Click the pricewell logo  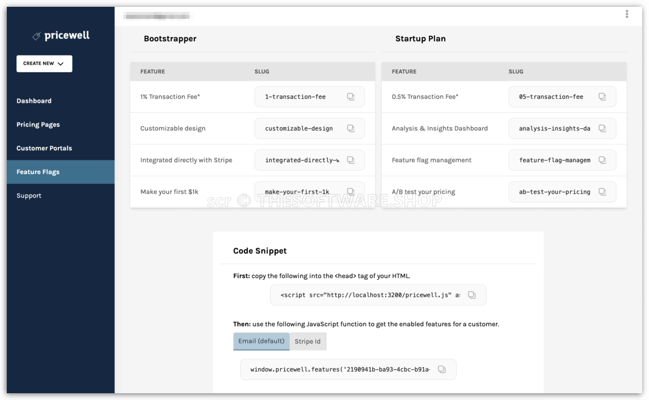pos(61,36)
